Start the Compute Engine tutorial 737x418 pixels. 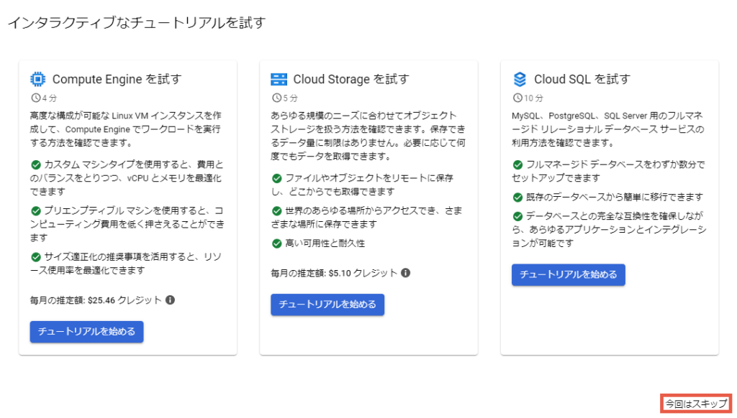[x=86, y=332]
